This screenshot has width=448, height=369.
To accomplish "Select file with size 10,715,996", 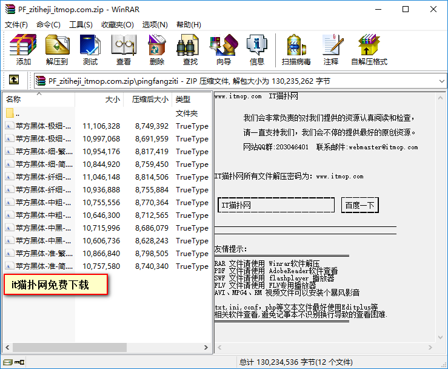I will tap(107, 228).
